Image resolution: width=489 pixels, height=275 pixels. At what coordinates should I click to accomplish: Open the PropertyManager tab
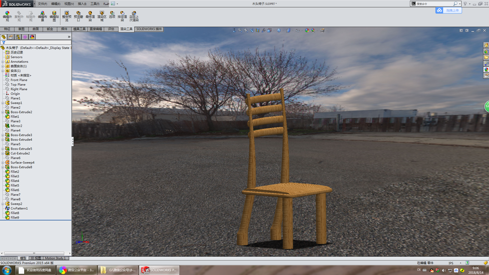(11, 37)
